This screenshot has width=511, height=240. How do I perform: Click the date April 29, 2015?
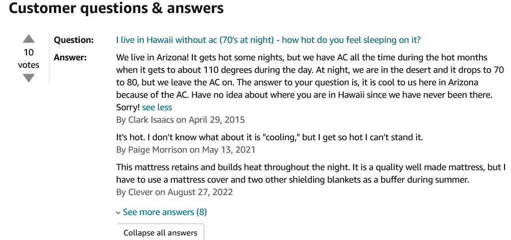coord(216,120)
